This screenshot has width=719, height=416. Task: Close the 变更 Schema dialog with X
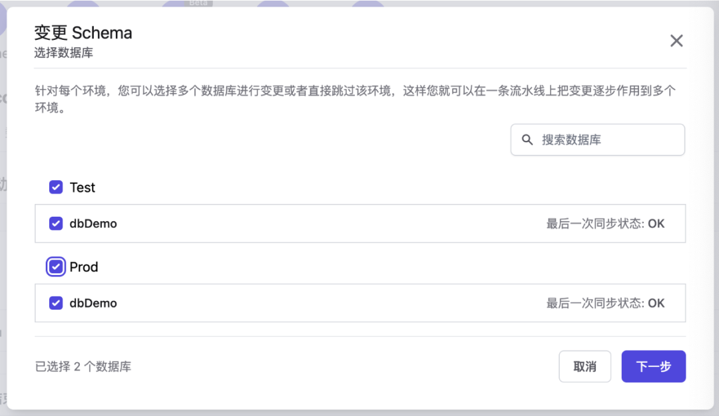click(x=676, y=41)
